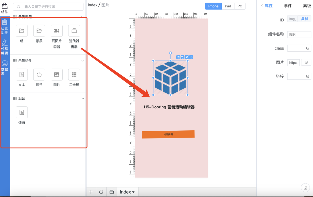The width and height of the screenshot is (313, 197).
Task: Open the 已选组件 selected components panel
Action: (5, 27)
